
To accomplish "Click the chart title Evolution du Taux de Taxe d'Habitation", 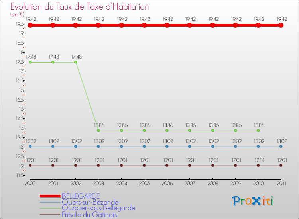I will [79, 7].
